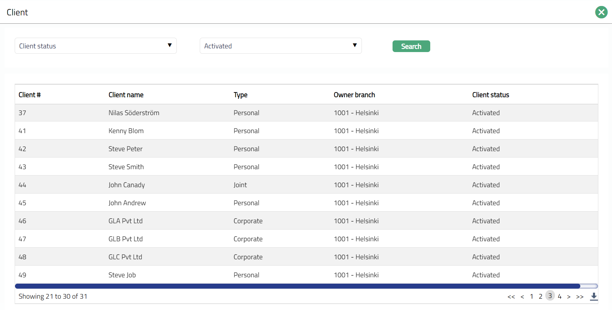This screenshot has height=310, width=612.
Task: Download the client list using download icon
Action: 594,296
